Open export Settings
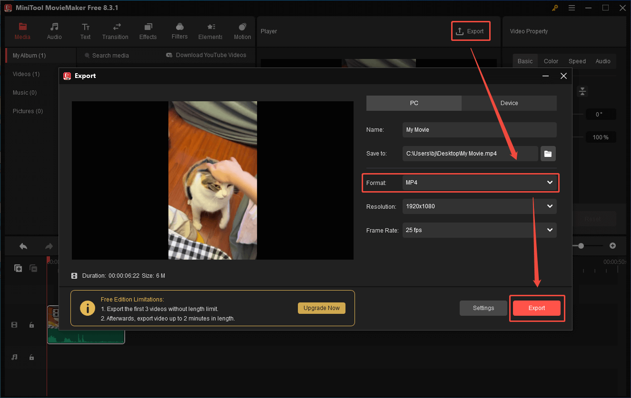Image resolution: width=631 pixels, height=398 pixels. [483, 308]
